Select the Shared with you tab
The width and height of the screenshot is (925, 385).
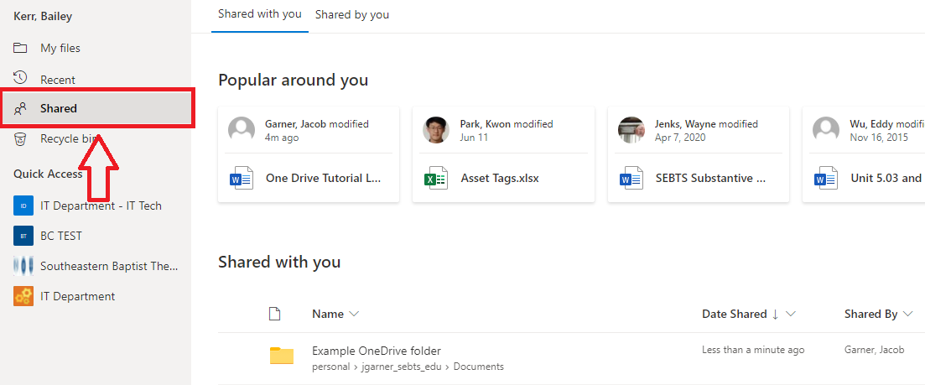(259, 14)
